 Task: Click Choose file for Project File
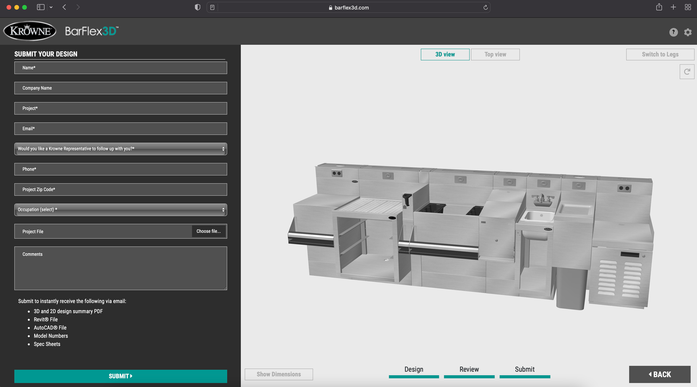(x=208, y=231)
